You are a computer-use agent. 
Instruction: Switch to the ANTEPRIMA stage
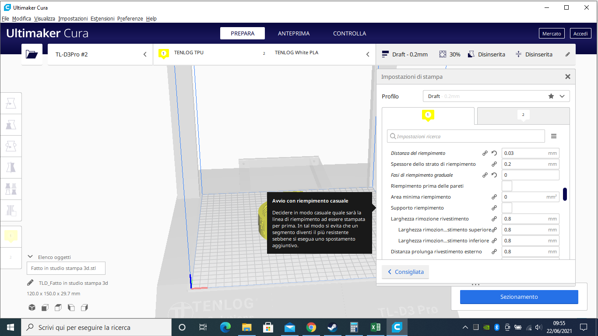(294, 33)
